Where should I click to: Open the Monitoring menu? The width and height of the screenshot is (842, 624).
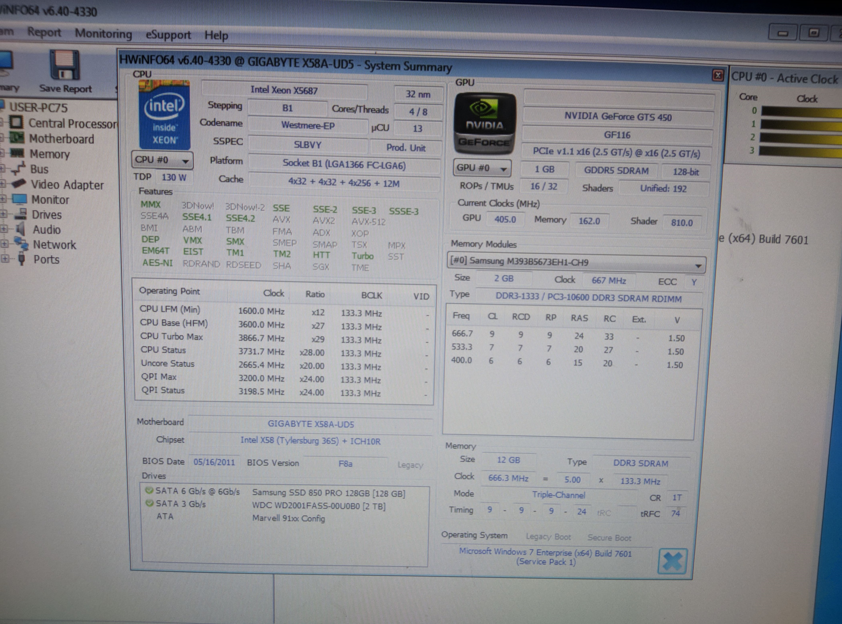click(103, 34)
